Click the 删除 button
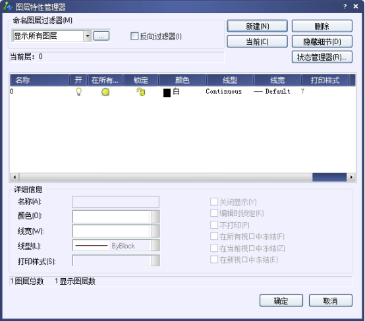The image size is (365, 321). (322, 26)
